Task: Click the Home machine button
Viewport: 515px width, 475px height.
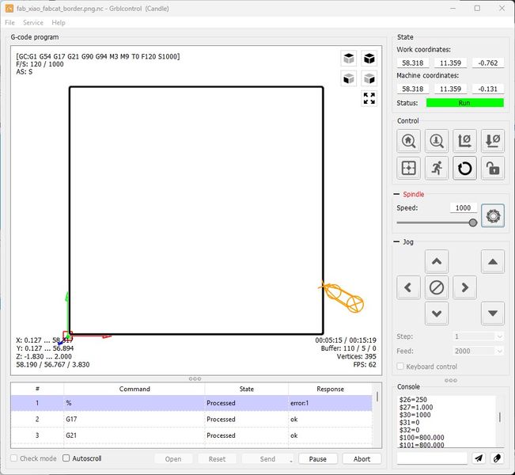Action: pyautogui.click(x=408, y=141)
